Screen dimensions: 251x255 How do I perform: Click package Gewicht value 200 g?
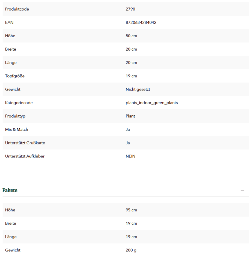(131, 250)
